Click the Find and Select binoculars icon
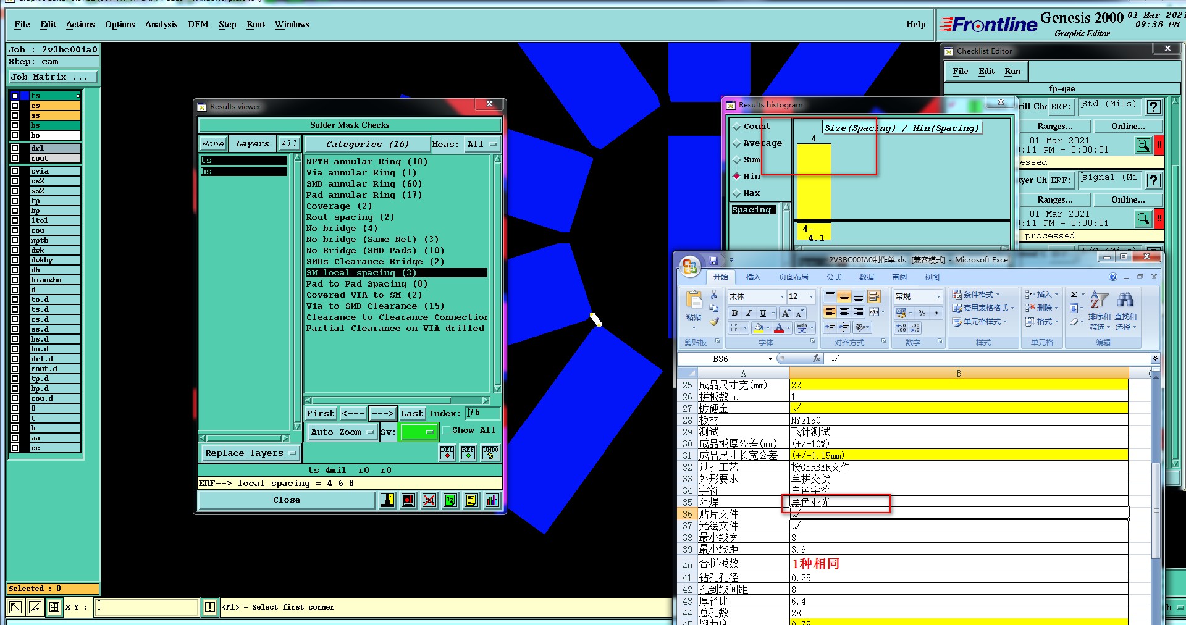The width and height of the screenshot is (1186, 625). click(1125, 300)
